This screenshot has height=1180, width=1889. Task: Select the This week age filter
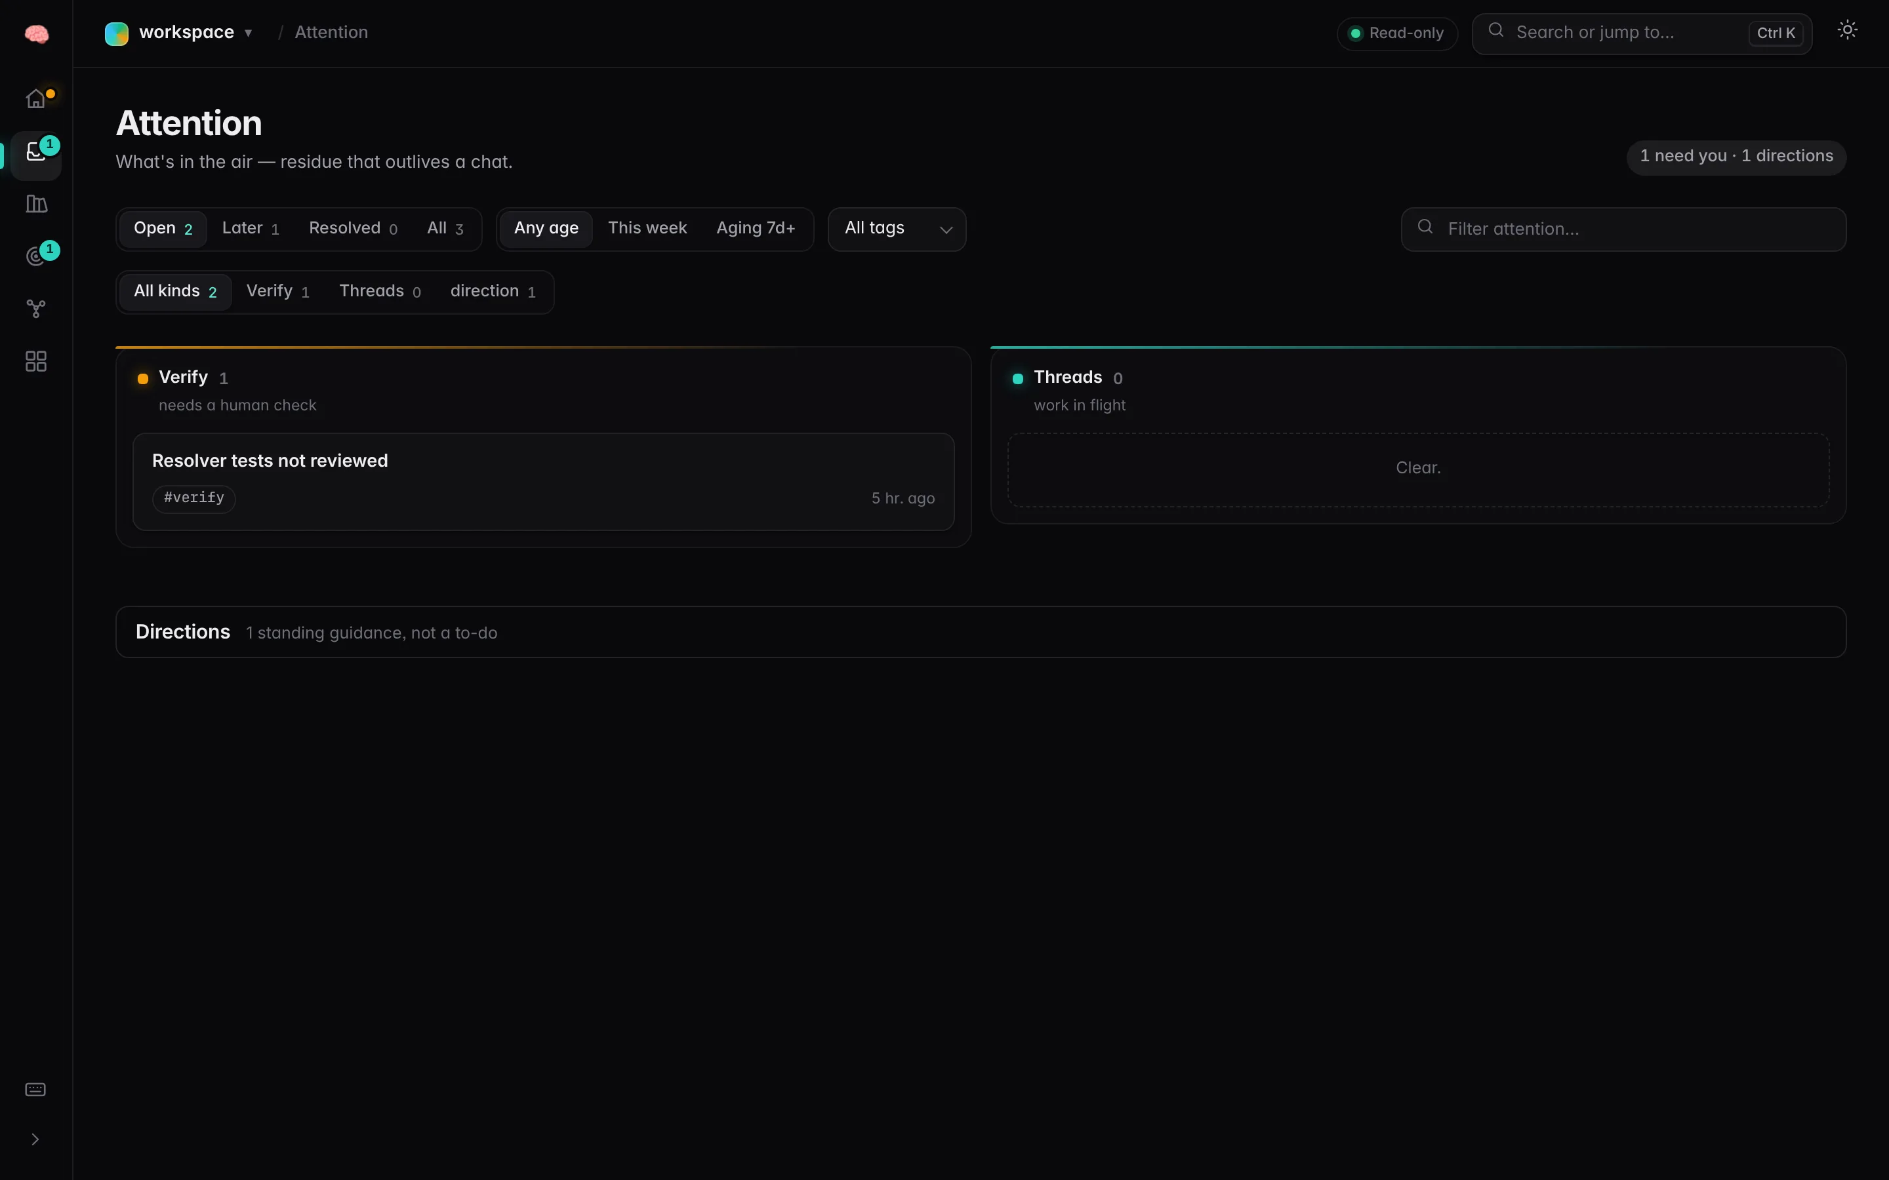click(x=647, y=229)
